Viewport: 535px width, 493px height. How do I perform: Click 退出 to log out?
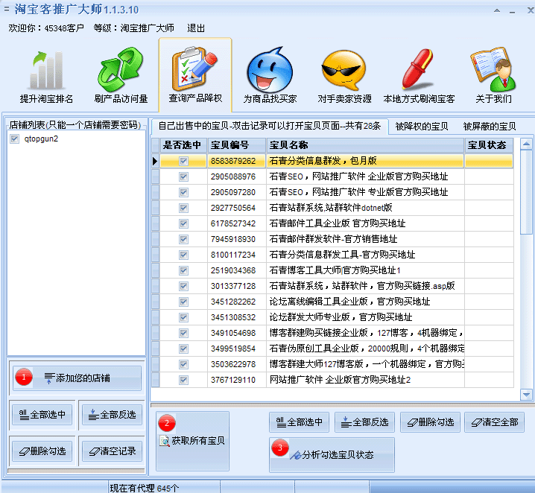pyautogui.click(x=196, y=28)
